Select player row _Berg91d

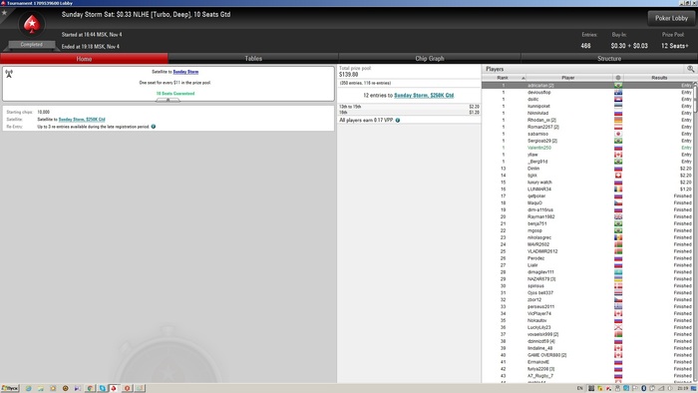pos(587,162)
